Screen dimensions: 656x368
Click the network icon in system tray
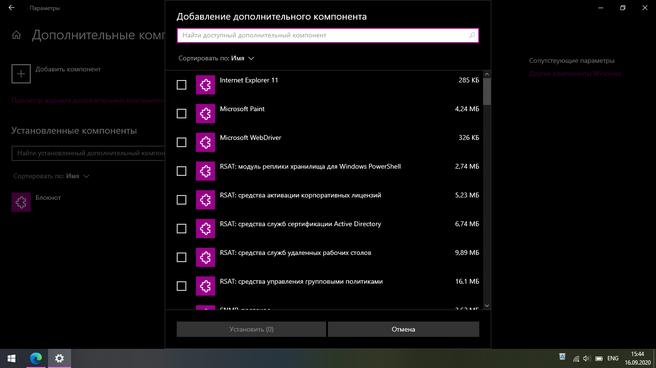click(x=576, y=358)
